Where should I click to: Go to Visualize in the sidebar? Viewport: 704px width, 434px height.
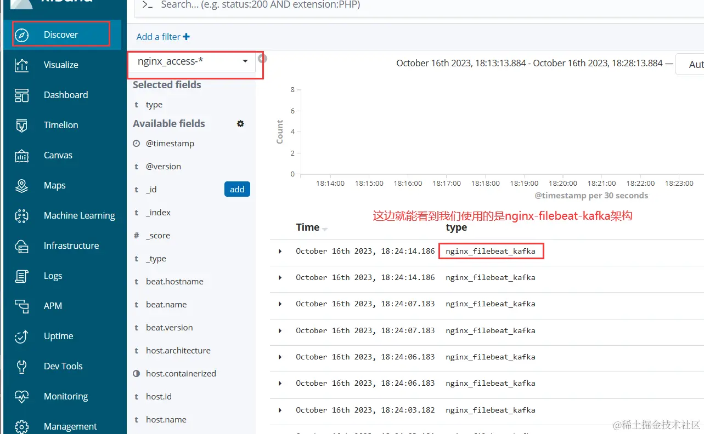click(61, 65)
